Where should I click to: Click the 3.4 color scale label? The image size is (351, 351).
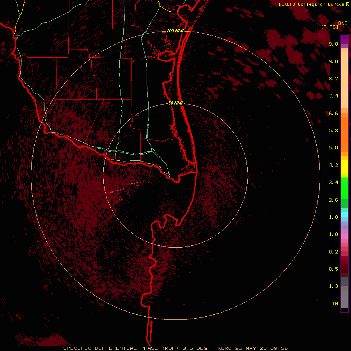coord(333,183)
